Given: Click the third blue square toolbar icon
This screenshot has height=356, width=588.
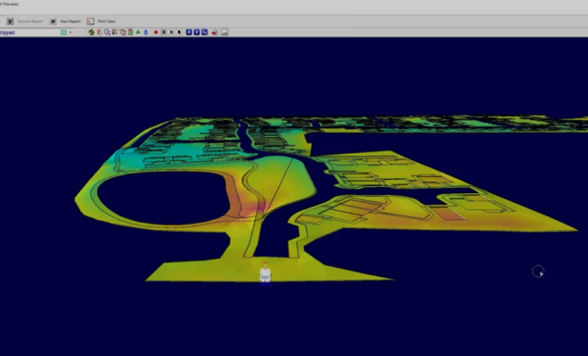Looking at the screenshot, I should 204,32.
